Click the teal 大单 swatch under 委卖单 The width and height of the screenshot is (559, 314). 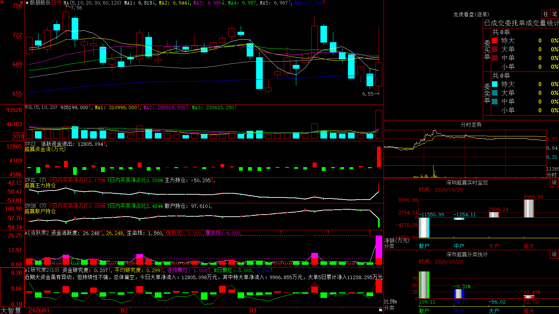click(495, 93)
